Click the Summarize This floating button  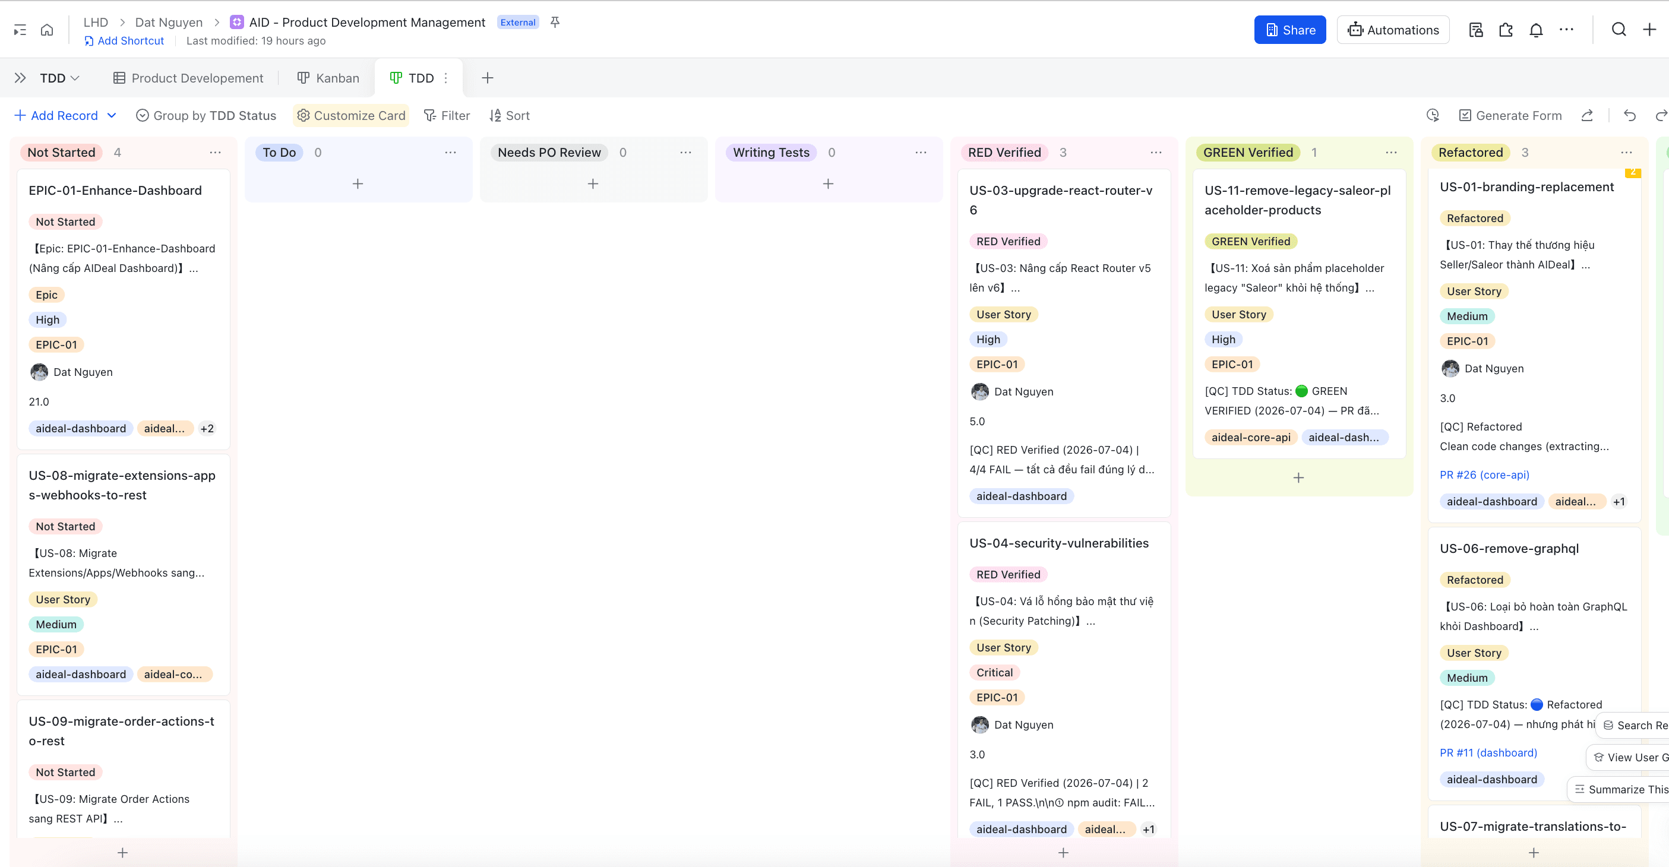(1619, 789)
